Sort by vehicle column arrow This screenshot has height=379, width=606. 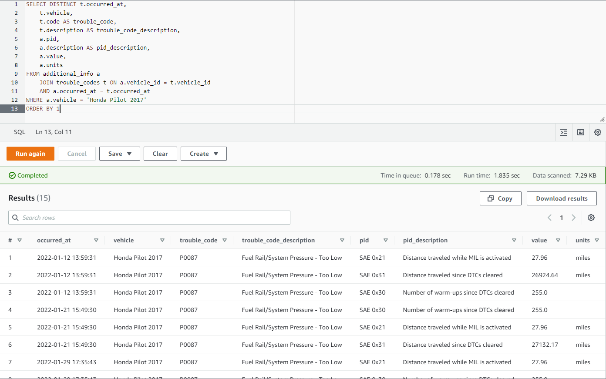[162, 240]
